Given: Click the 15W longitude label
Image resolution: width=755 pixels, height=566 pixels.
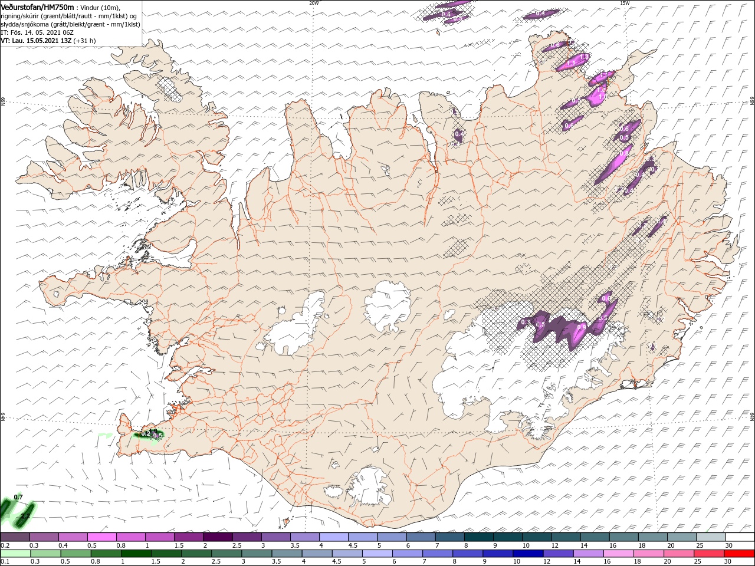Looking at the screenshot, I should click(624, 3).
